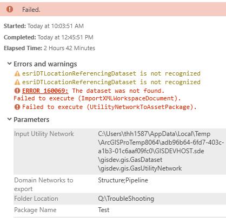This screenshot has width=226, height=218.
Task: Click error icon beside UtilityNetworkToAssetPackage failure
Action: [x=17, y=107]
